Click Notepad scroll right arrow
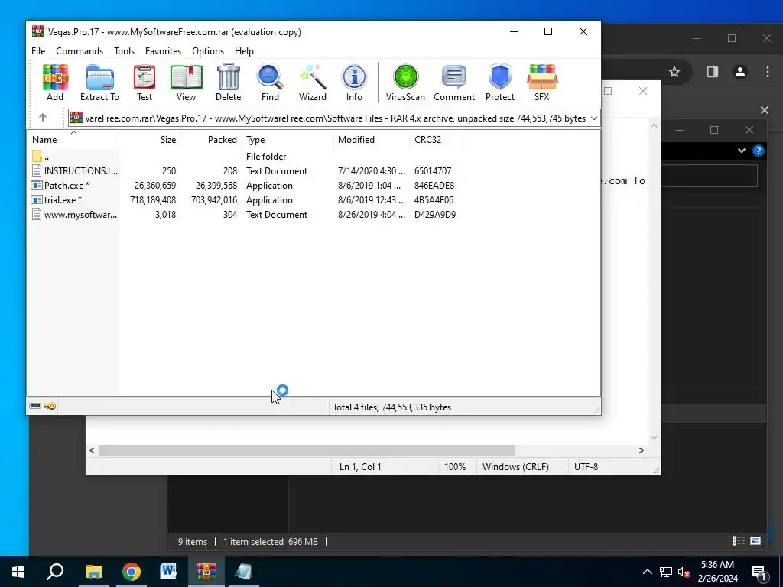Viewport: 783px width, 587px height. point(642,451)
